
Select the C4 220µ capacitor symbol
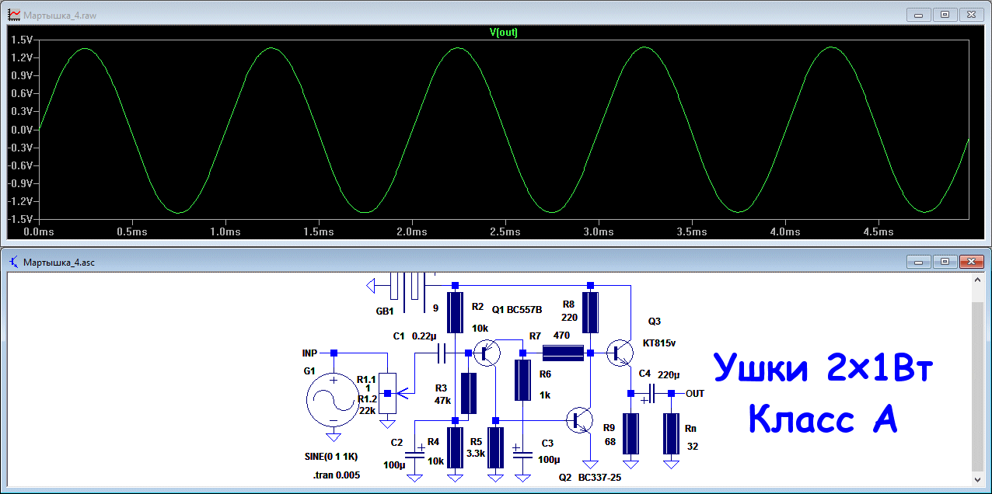(x=651, y=394)
